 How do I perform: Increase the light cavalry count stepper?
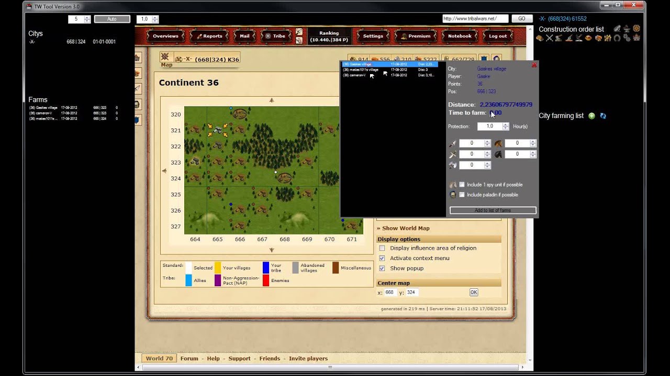click(533, 142)
